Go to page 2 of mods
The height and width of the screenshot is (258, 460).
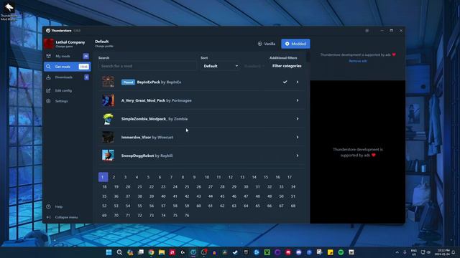(x=114, y=177)
